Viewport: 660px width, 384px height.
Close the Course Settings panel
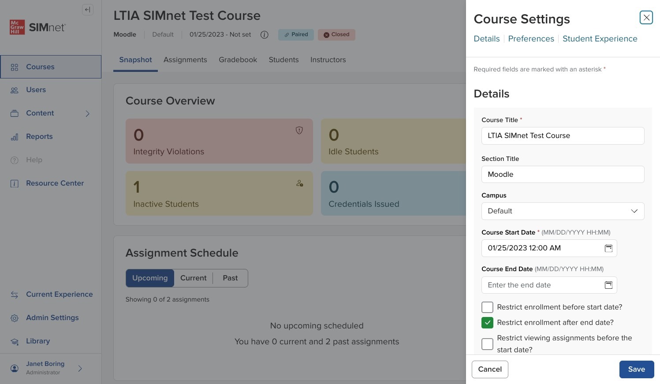[646, 18]
